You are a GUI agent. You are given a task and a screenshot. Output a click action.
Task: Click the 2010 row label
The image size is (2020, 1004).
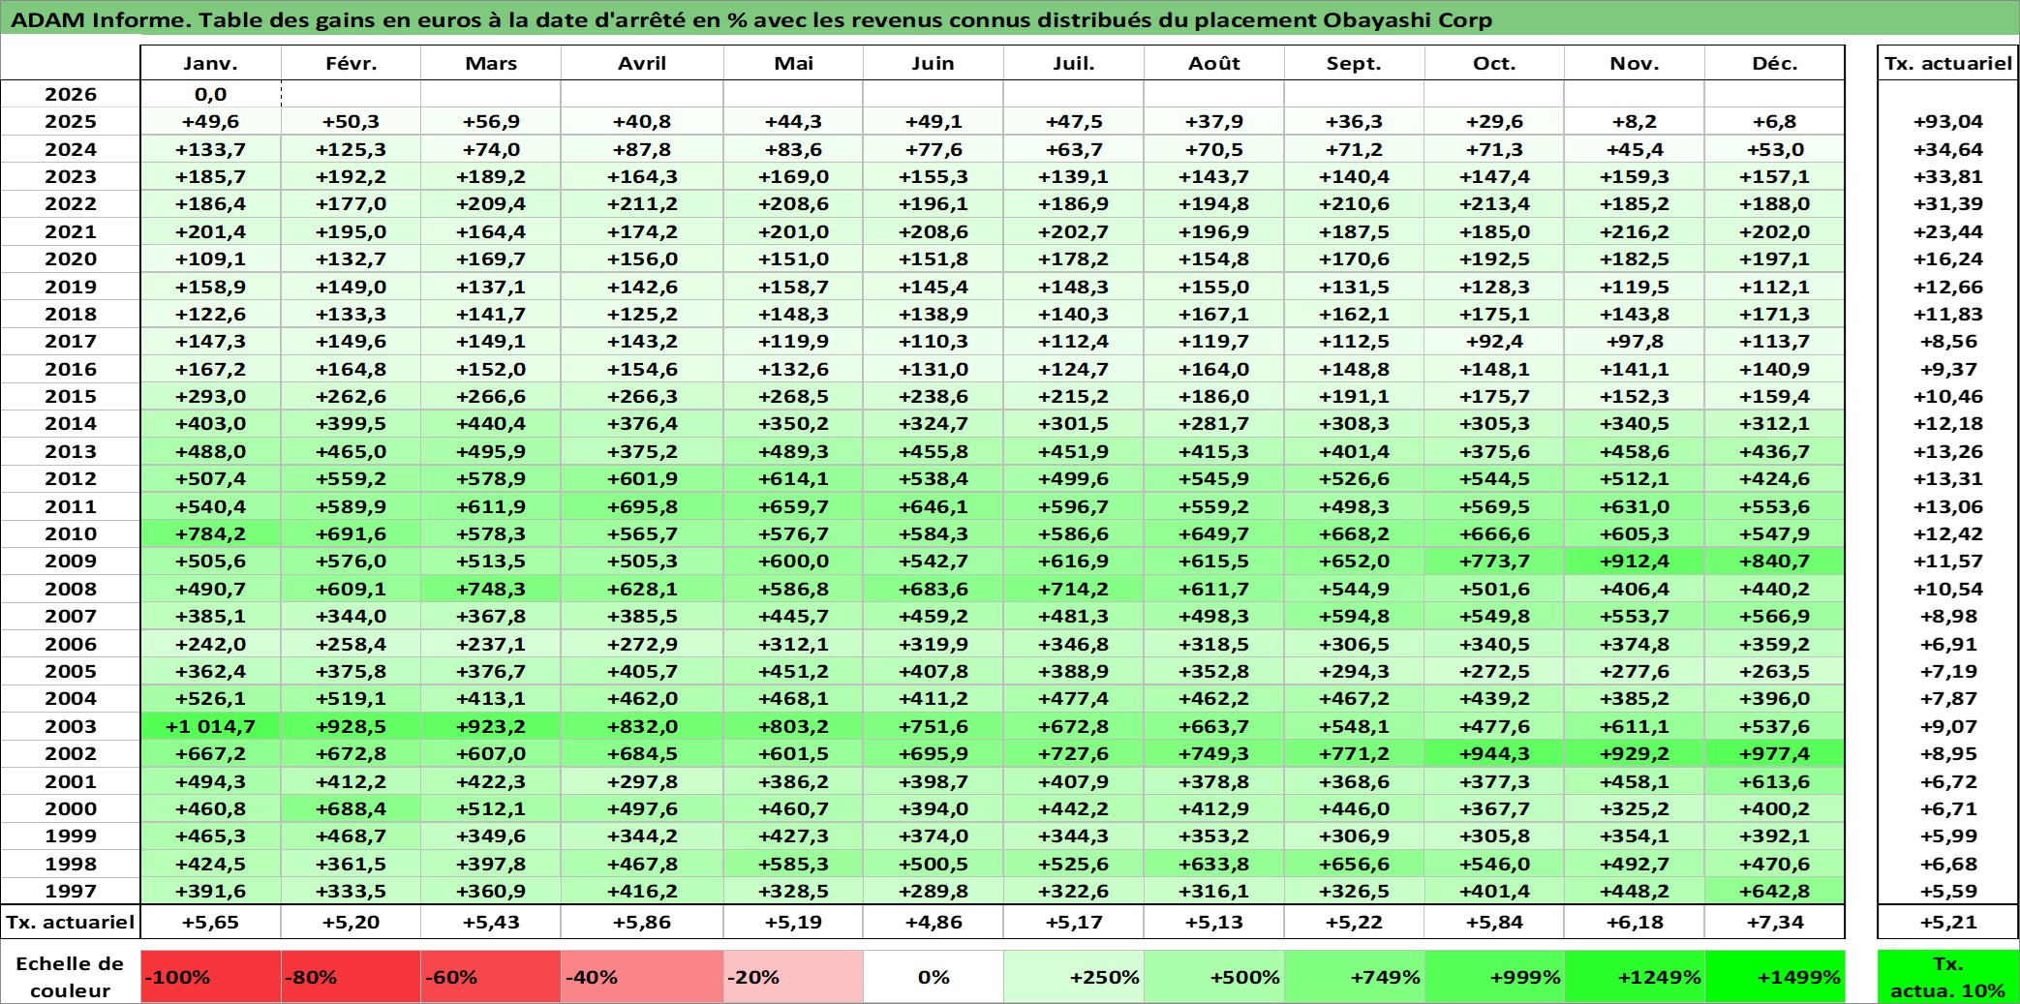71,533
